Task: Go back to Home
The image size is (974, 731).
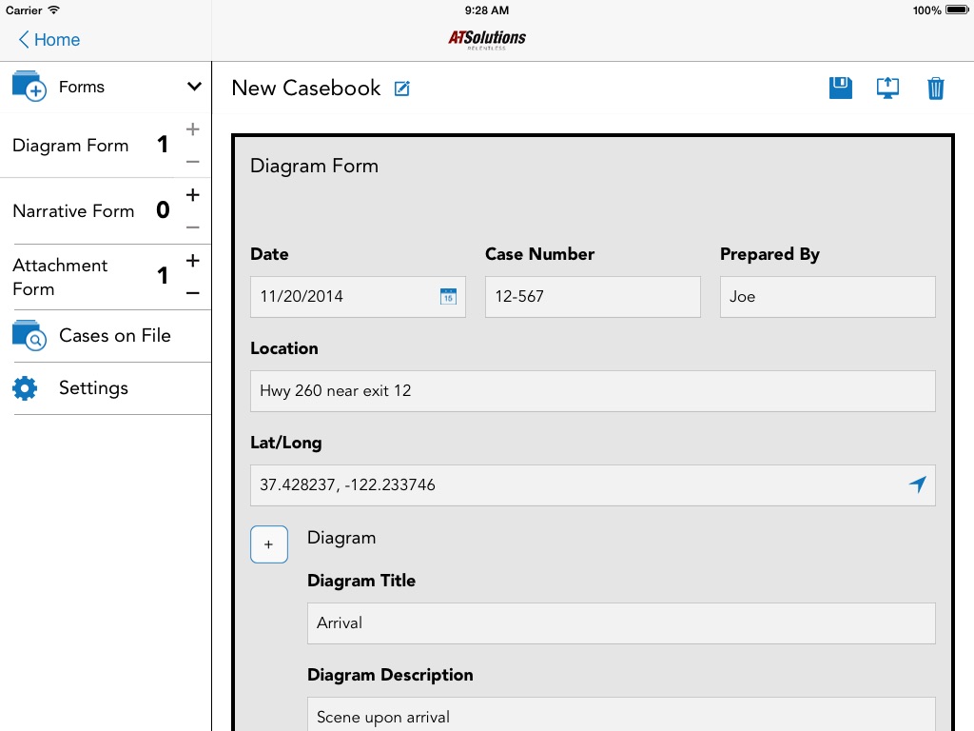Action: tap(49, 40)
